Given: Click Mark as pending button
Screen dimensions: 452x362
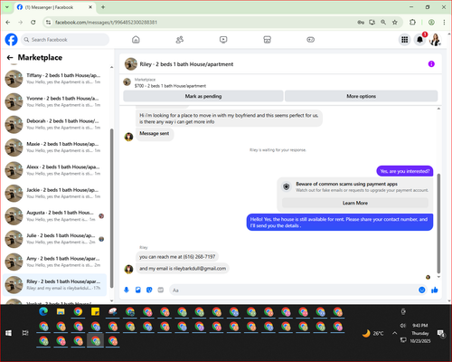Looking at the screenshot, I should tap(203, 96).
